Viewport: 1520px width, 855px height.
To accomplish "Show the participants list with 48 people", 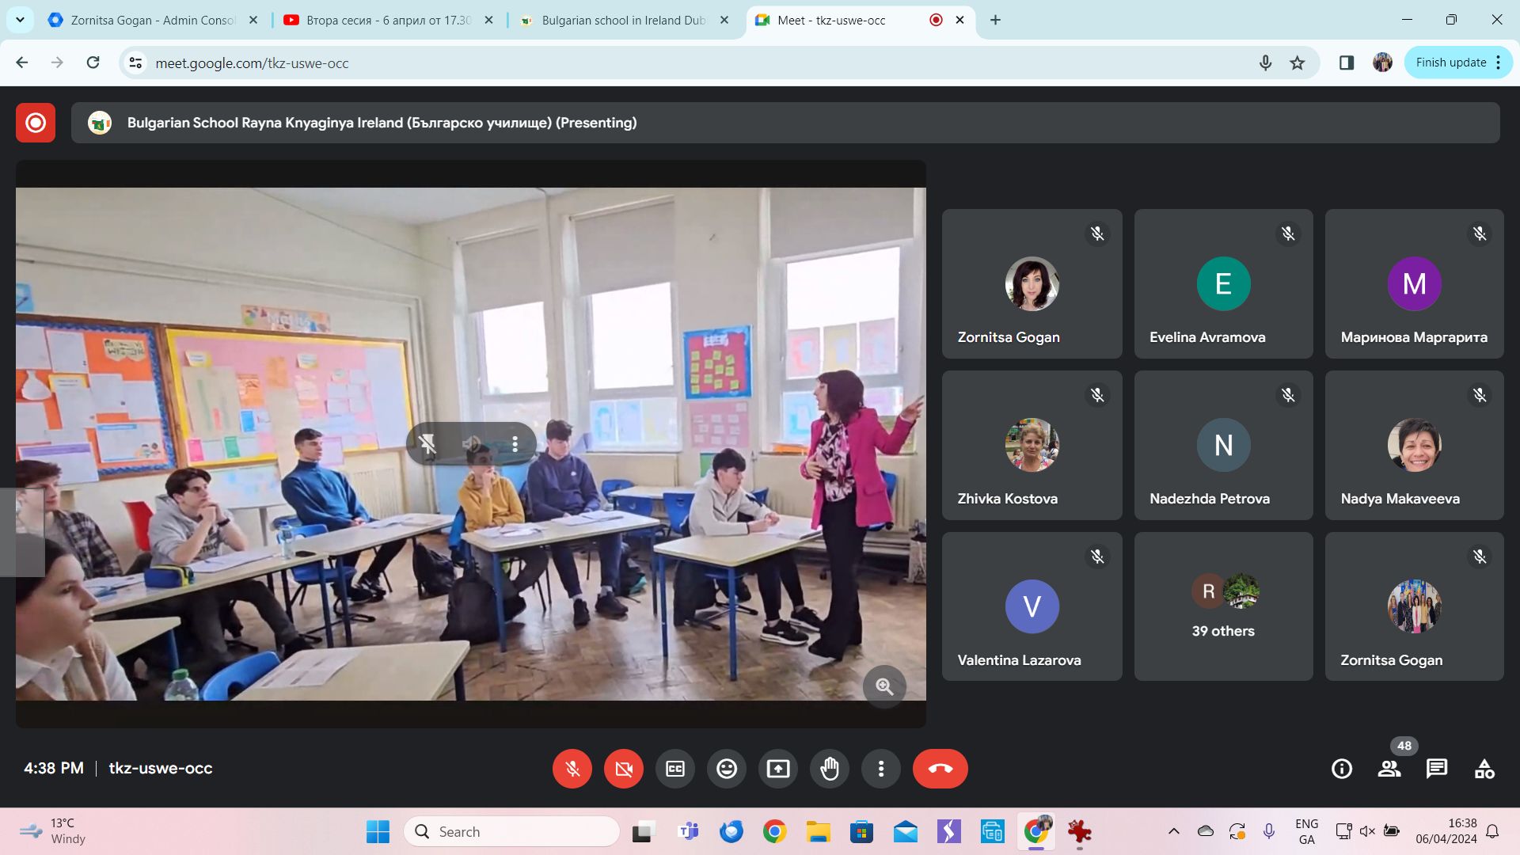I will click(x=1389, y=769).
